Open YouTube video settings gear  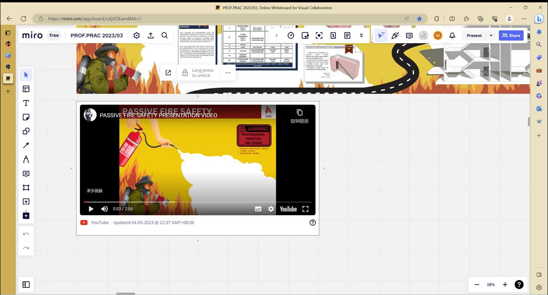click(x=271, y=209)
